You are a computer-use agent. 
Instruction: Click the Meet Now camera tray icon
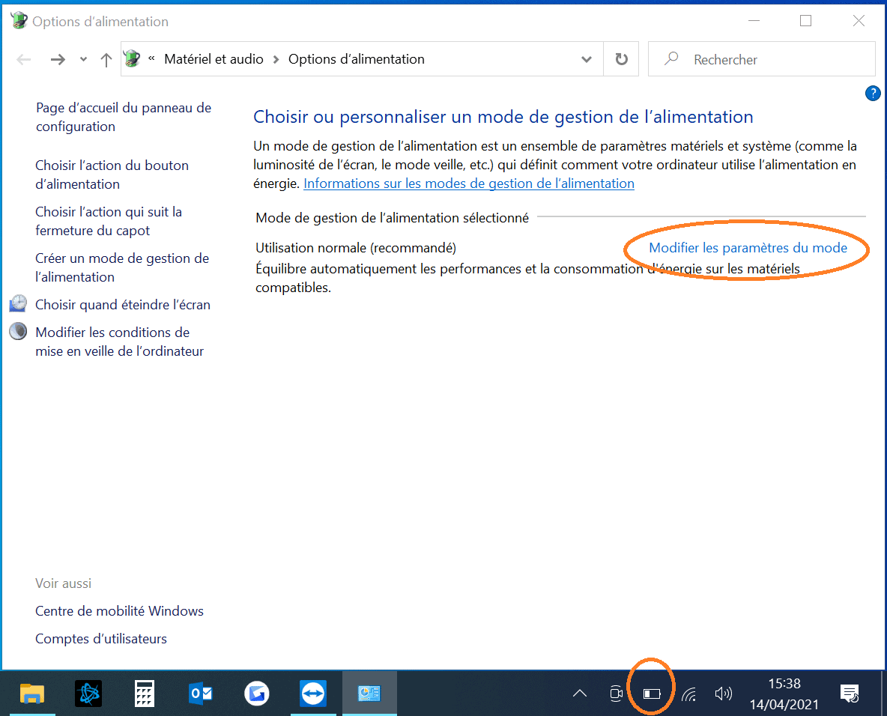(x=616, y=694)
